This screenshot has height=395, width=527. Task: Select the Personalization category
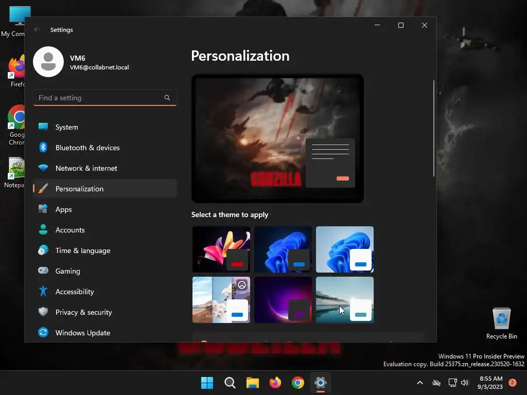point(105,188)
